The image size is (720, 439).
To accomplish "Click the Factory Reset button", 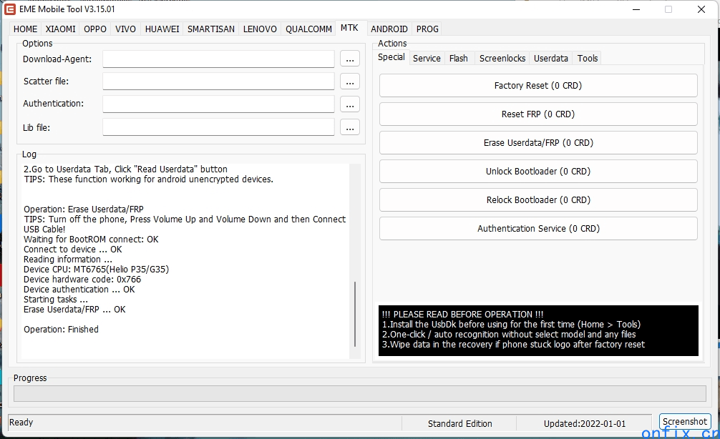I will click(537, 86).
